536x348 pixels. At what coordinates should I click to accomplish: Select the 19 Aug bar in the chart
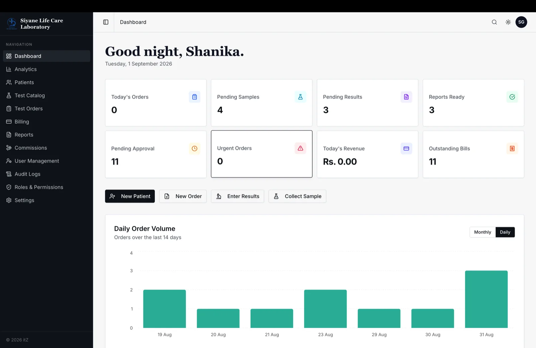[x=164, y=309]
